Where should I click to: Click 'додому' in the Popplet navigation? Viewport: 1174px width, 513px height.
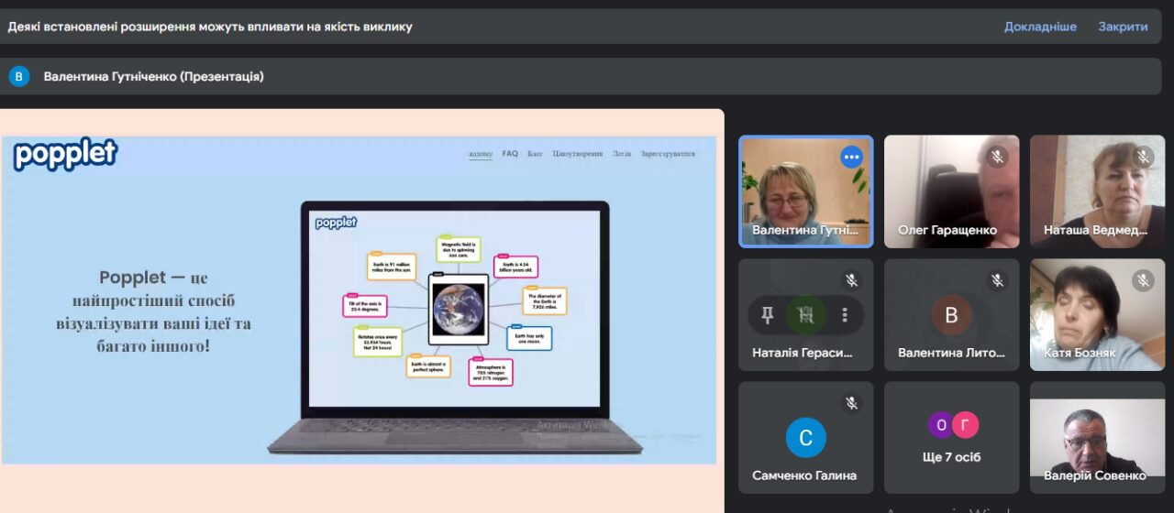click(481, 154)
